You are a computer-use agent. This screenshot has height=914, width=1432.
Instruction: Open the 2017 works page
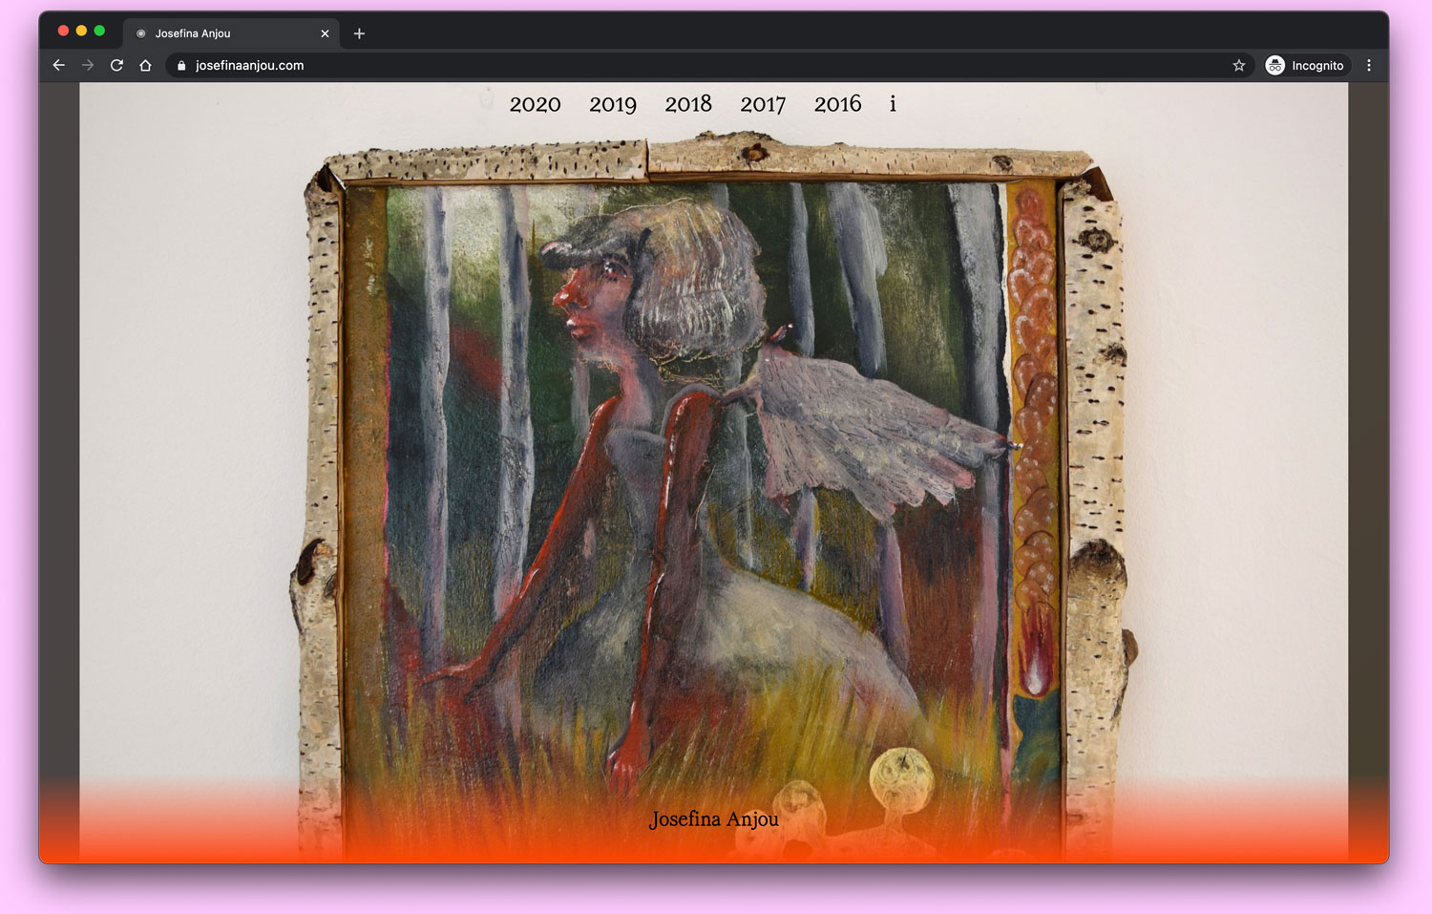763,104
